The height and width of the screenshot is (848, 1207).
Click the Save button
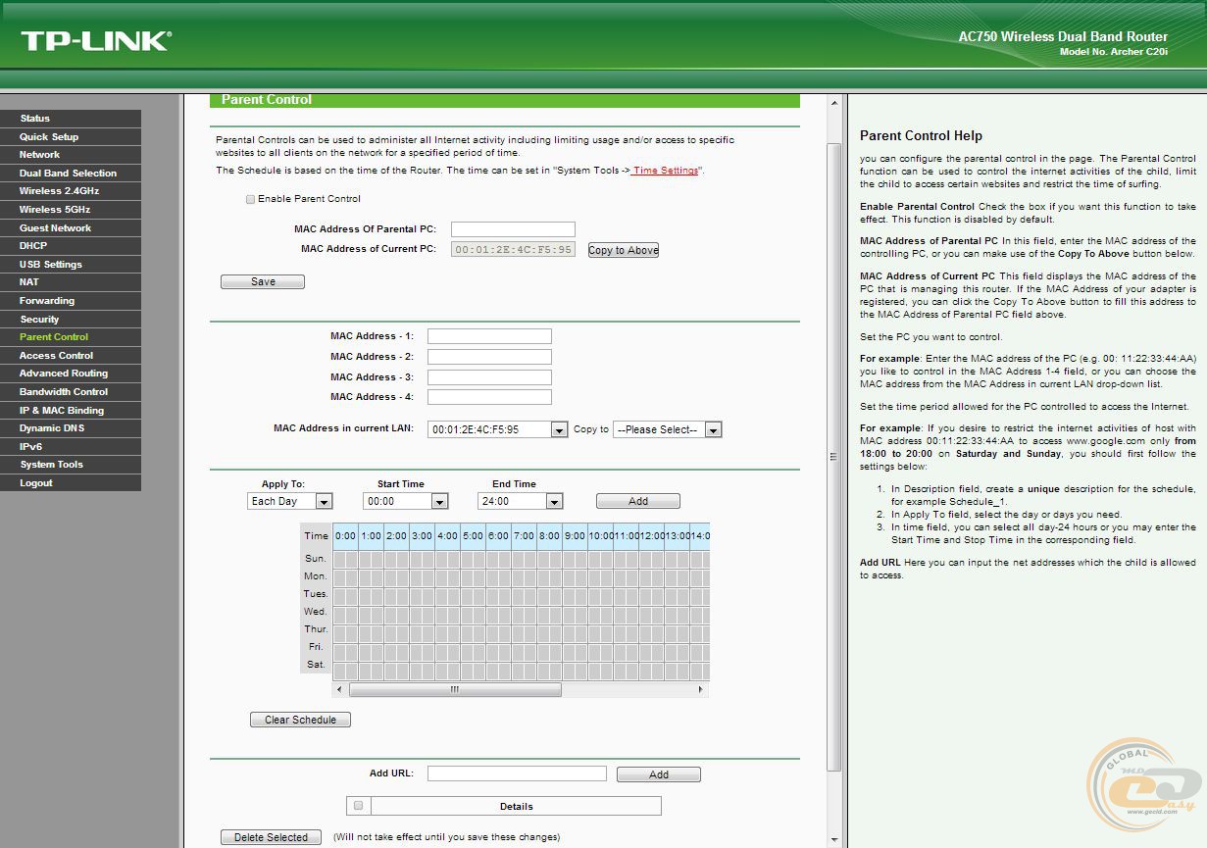263,281
